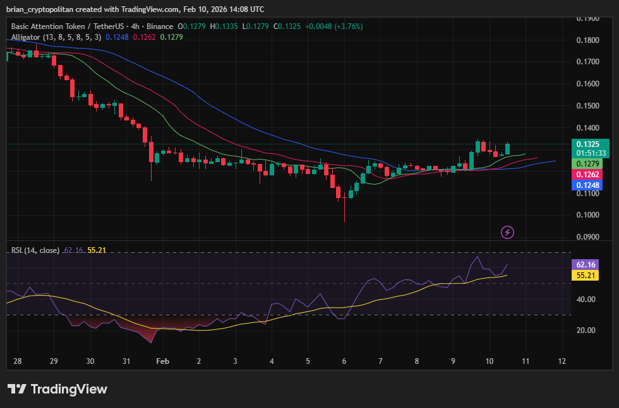The image size is (619, 408).
Task: Click the date label Feb on time axis
Action: click(163, 361)
